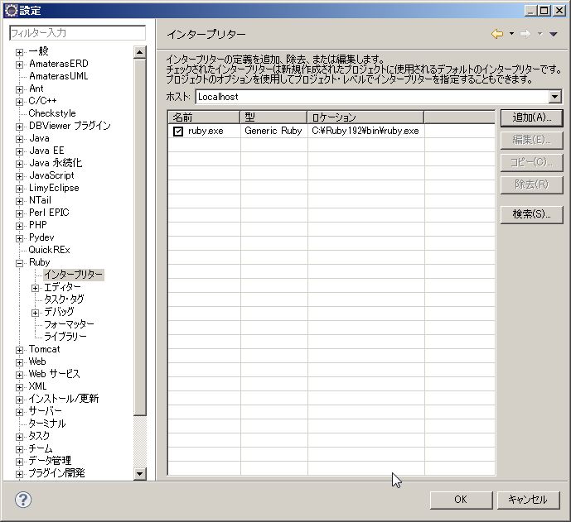Screen dimensions: 571x522
Task: Click the 名前 column header
Action: point(204,117)
